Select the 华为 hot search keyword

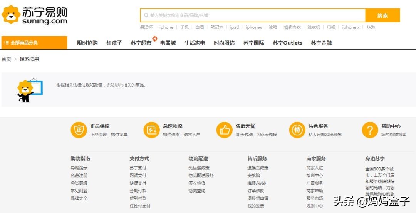click(371, 27)
